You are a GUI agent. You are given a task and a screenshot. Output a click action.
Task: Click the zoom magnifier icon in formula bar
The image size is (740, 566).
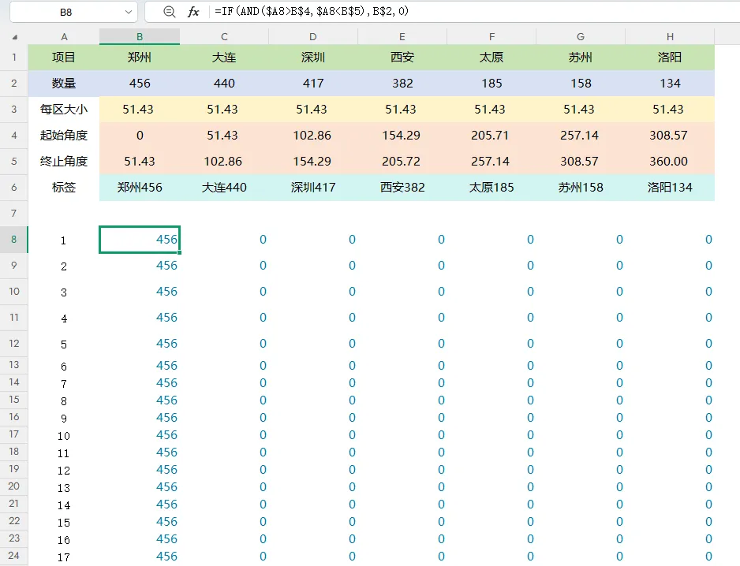[170, 12]
